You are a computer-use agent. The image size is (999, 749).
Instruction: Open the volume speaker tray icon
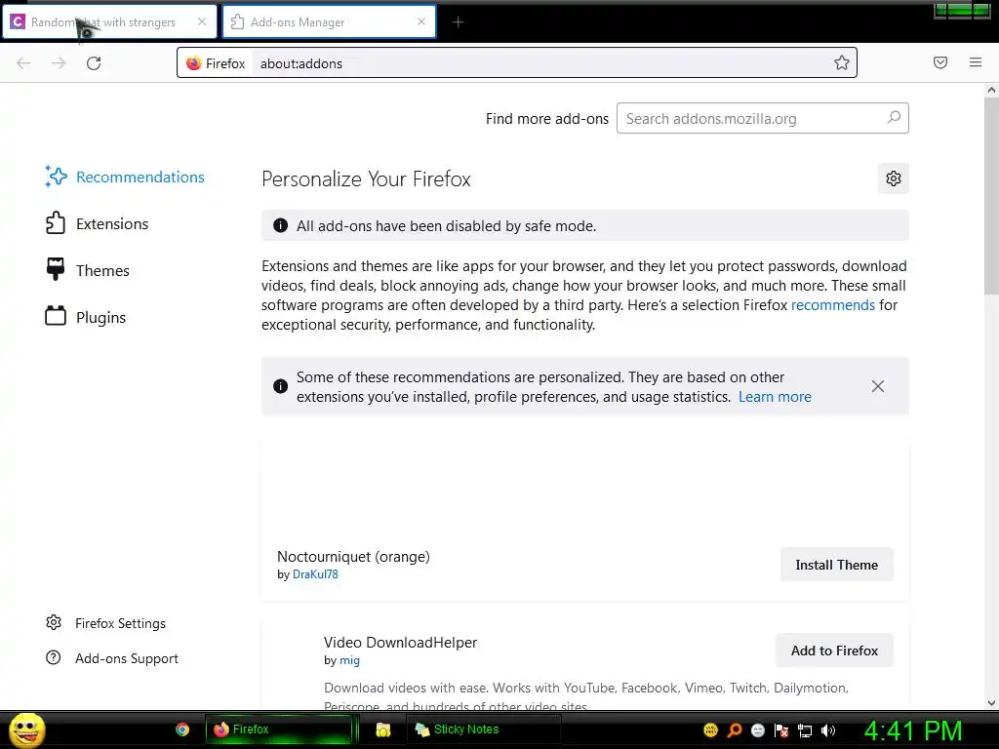tap(828, 730)
